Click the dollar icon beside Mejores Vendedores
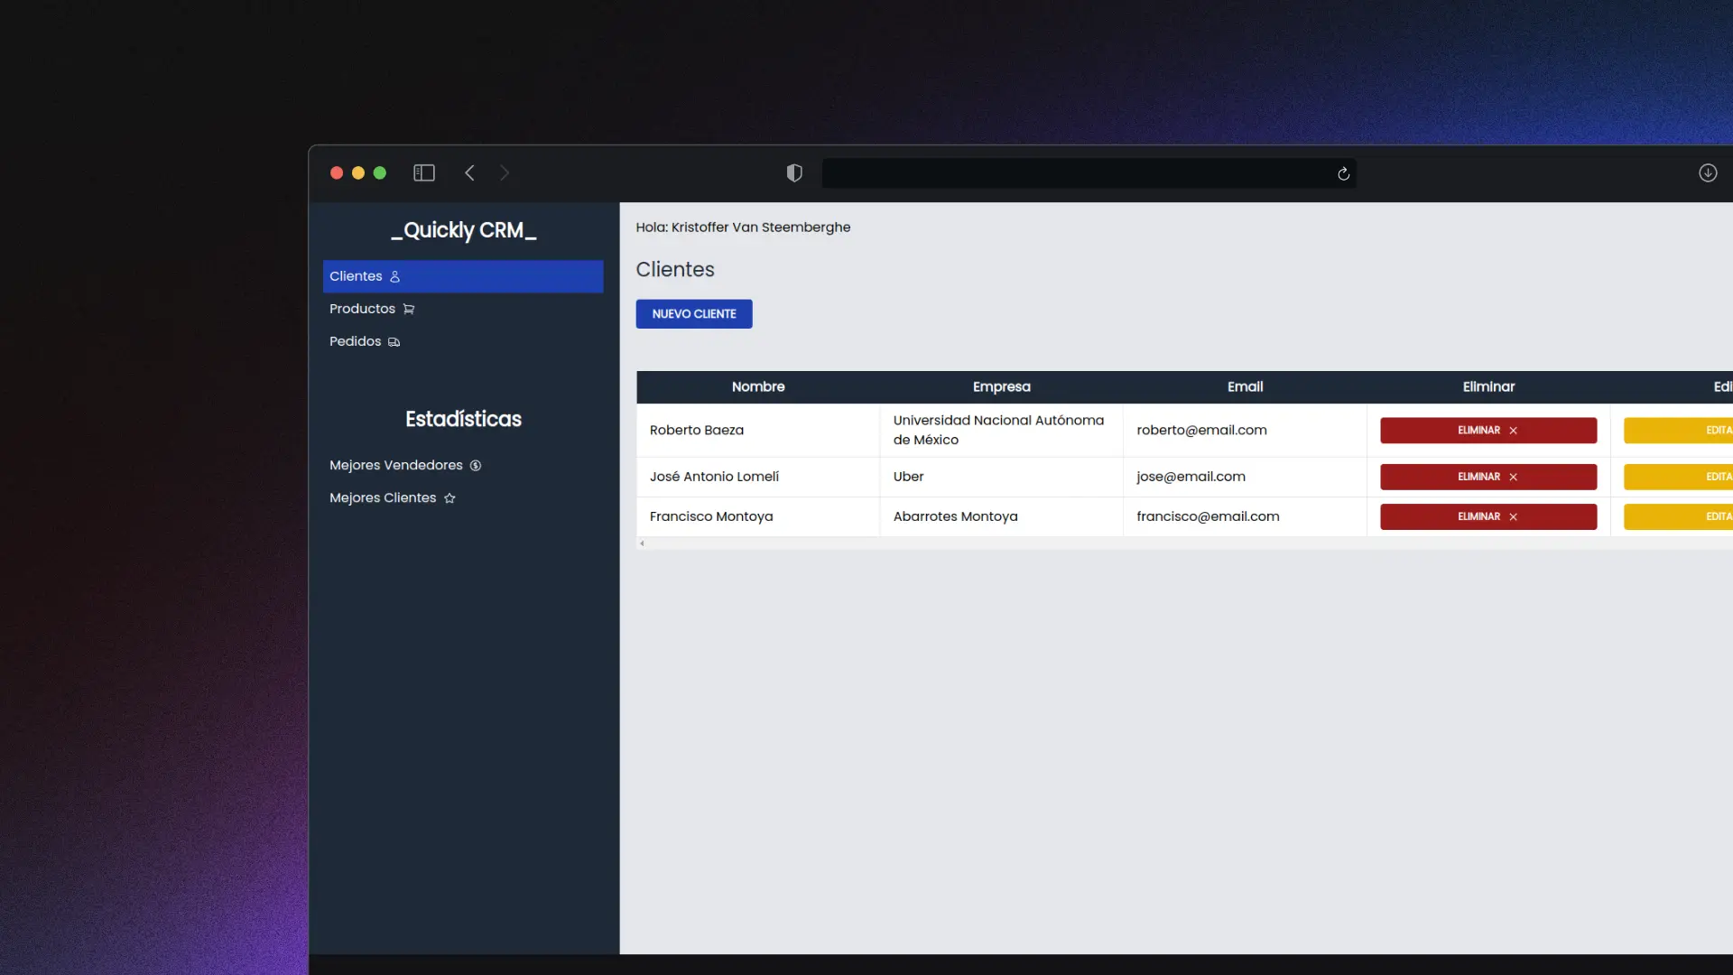Image resolution: width=1733 pixels, height=975 pixels. pyautogui.click(x=476, y=466)
